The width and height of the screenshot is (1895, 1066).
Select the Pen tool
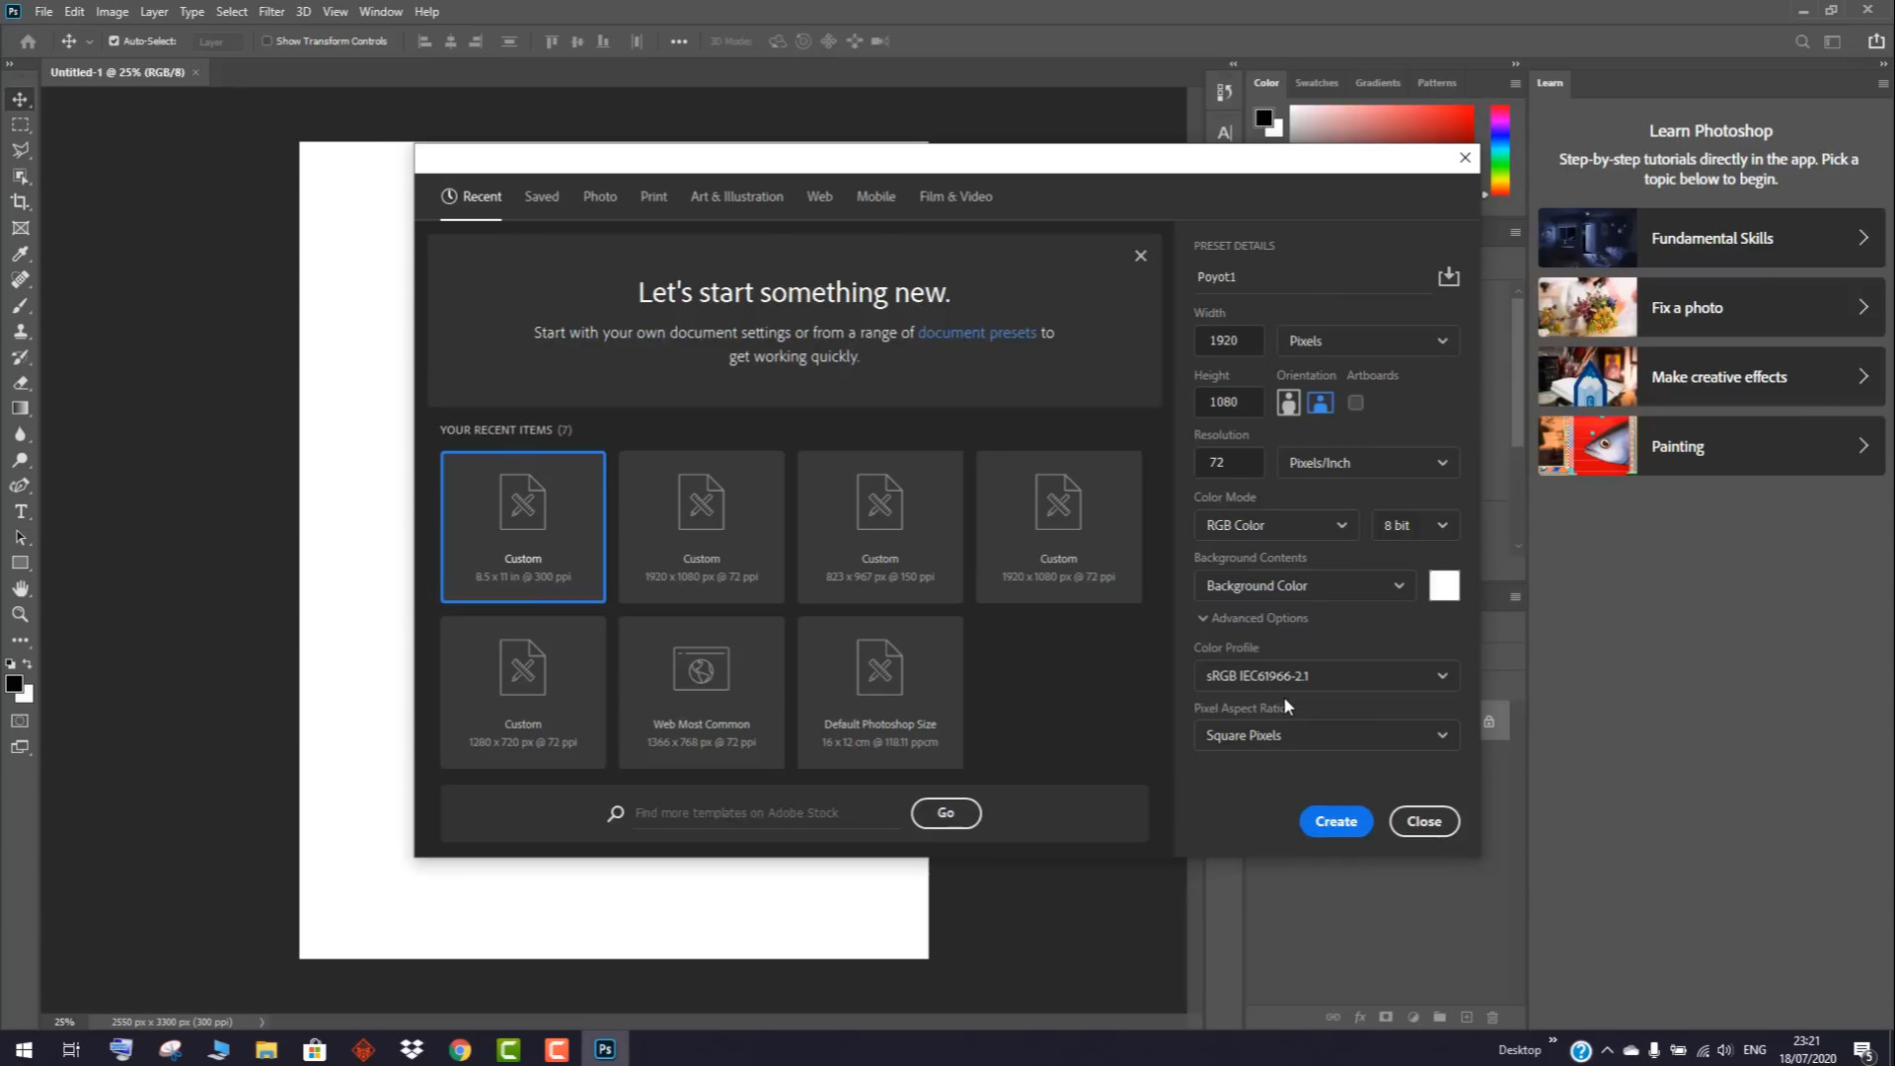point(20,486)
